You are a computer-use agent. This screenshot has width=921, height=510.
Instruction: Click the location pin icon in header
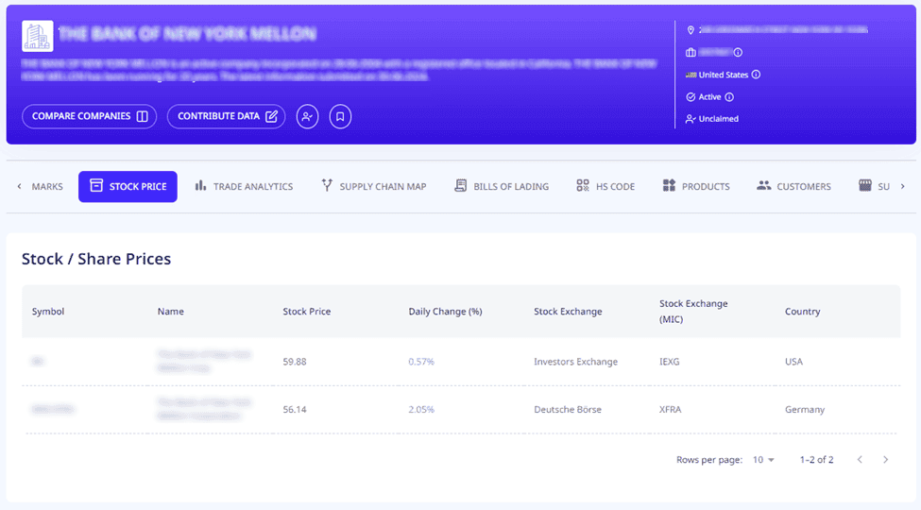click(x=691, y=30)
